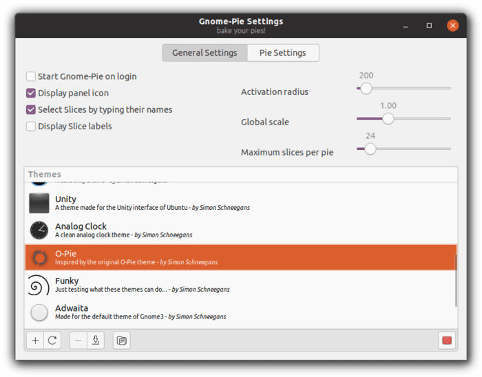This screenshot has width=482, height=377.
Task: Click the add theme plus icon
Action: [x=35, y=341]
